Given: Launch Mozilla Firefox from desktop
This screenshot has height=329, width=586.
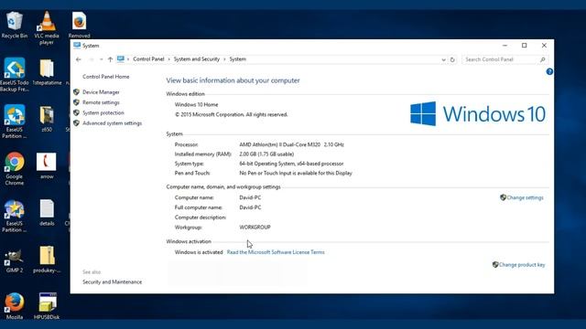Looking at the screenshot, I should coord(15,307).
